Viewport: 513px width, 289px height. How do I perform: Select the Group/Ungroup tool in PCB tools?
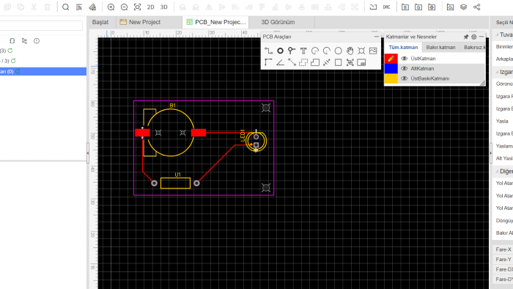[x=350, y=62]
